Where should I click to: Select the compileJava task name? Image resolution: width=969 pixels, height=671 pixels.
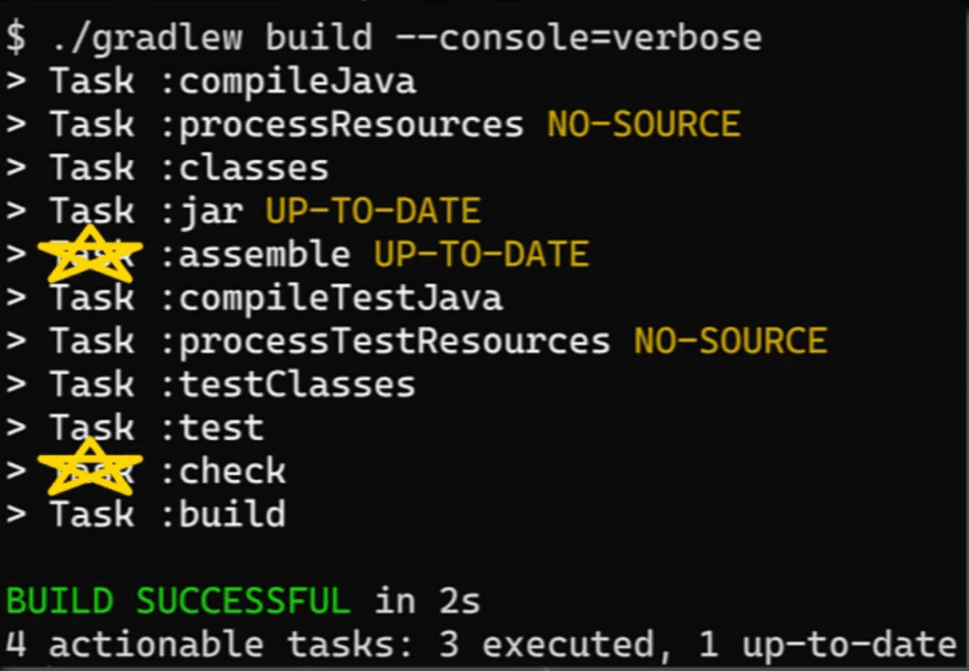click(289, 82)
